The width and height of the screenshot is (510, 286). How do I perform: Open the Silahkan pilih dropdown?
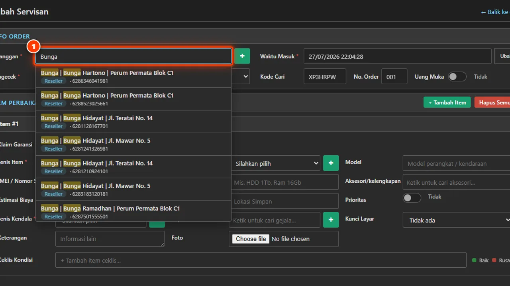click(x=275, y=163)
